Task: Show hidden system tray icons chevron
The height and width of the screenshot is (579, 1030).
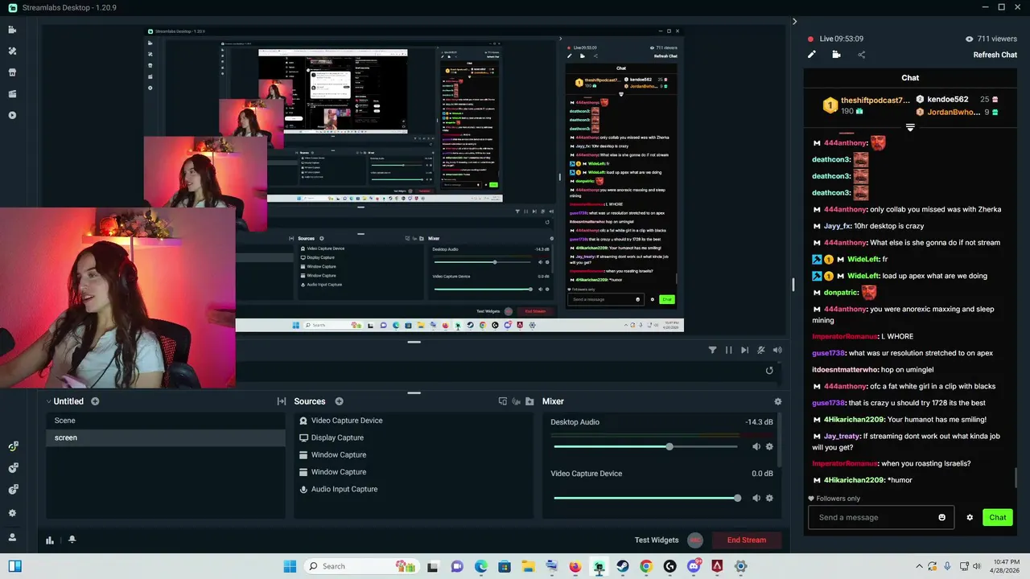Action: click(918, 566)
